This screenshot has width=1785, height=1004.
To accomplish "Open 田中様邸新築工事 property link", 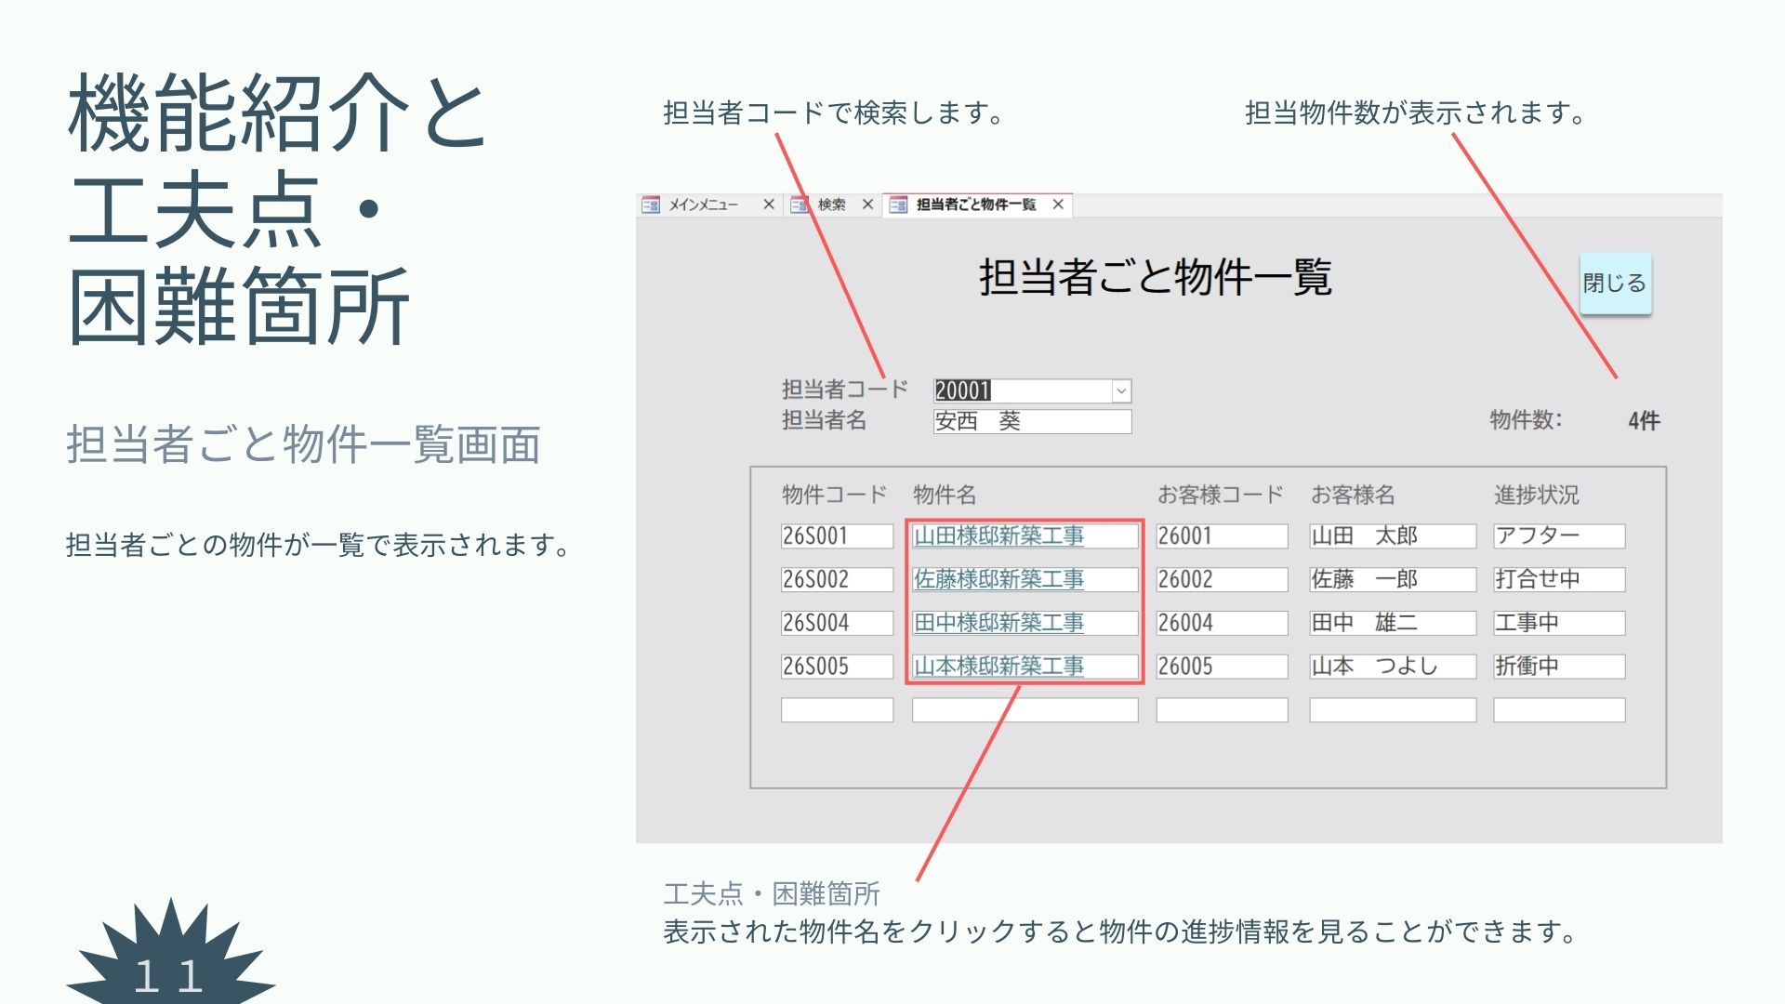I will 998,623.
